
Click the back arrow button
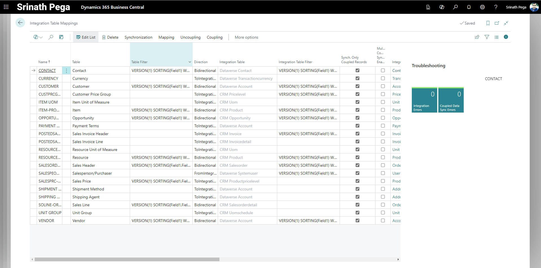tap(20, 23)
